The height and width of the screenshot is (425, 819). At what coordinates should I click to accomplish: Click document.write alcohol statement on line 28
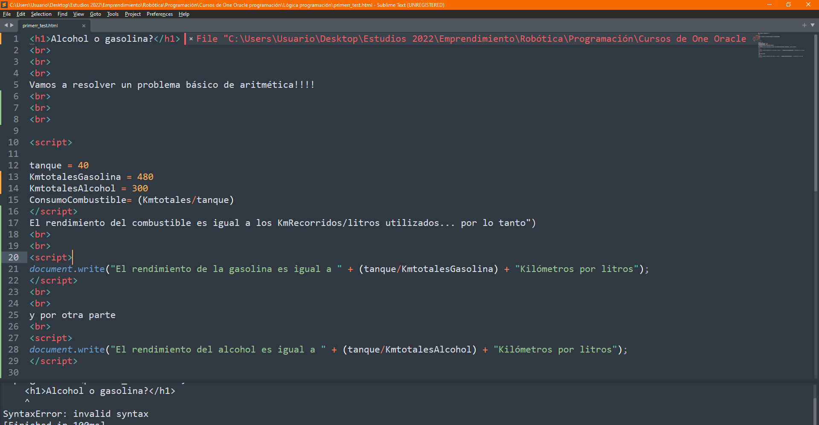tap(328, 350)
